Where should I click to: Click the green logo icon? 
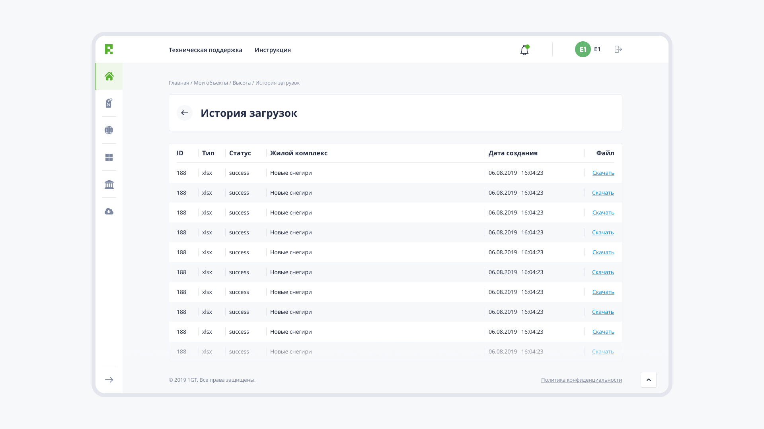[109, 49]
